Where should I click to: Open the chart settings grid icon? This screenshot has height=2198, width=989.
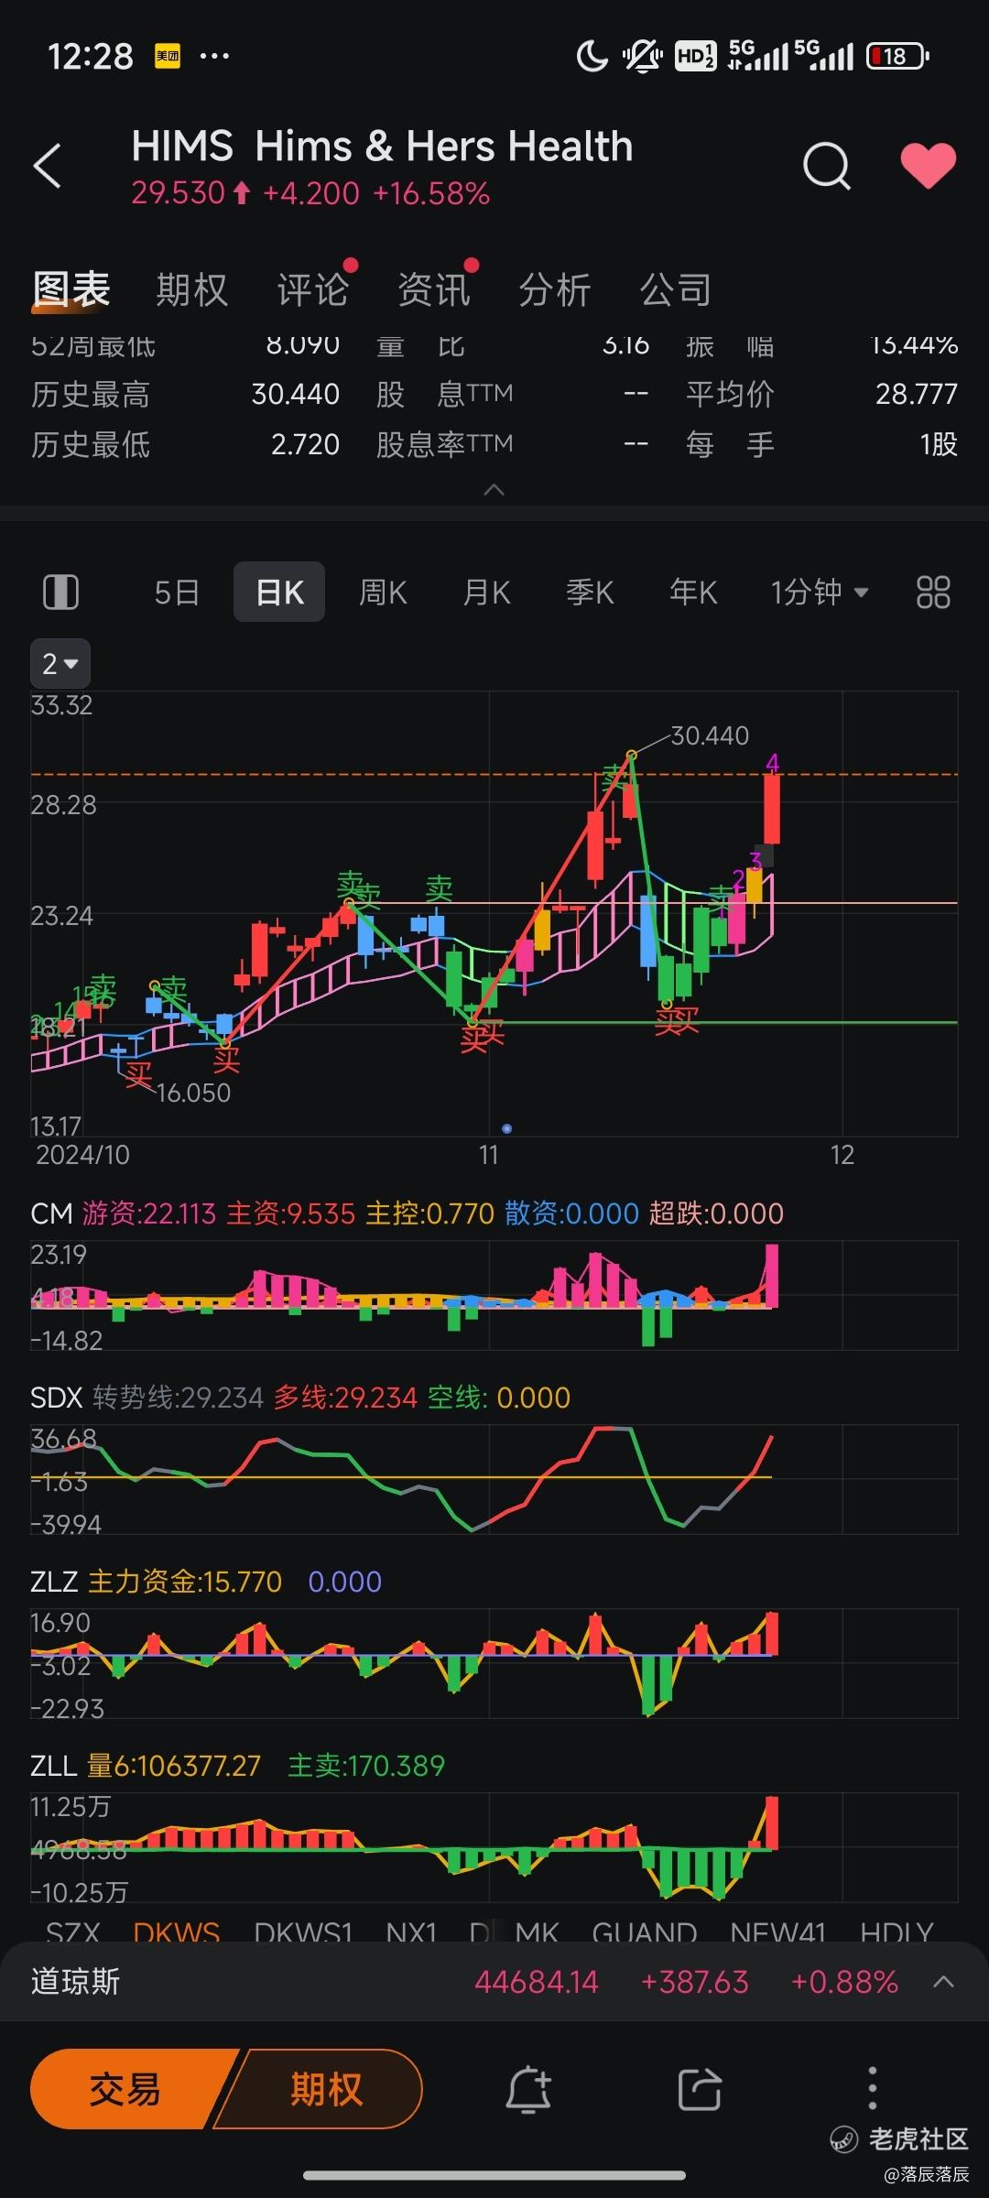(933, 592)
